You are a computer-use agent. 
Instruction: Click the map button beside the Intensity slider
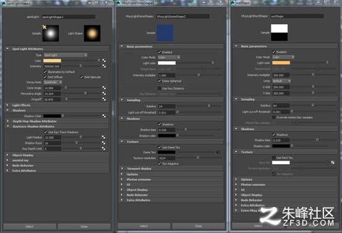point(105,66)
